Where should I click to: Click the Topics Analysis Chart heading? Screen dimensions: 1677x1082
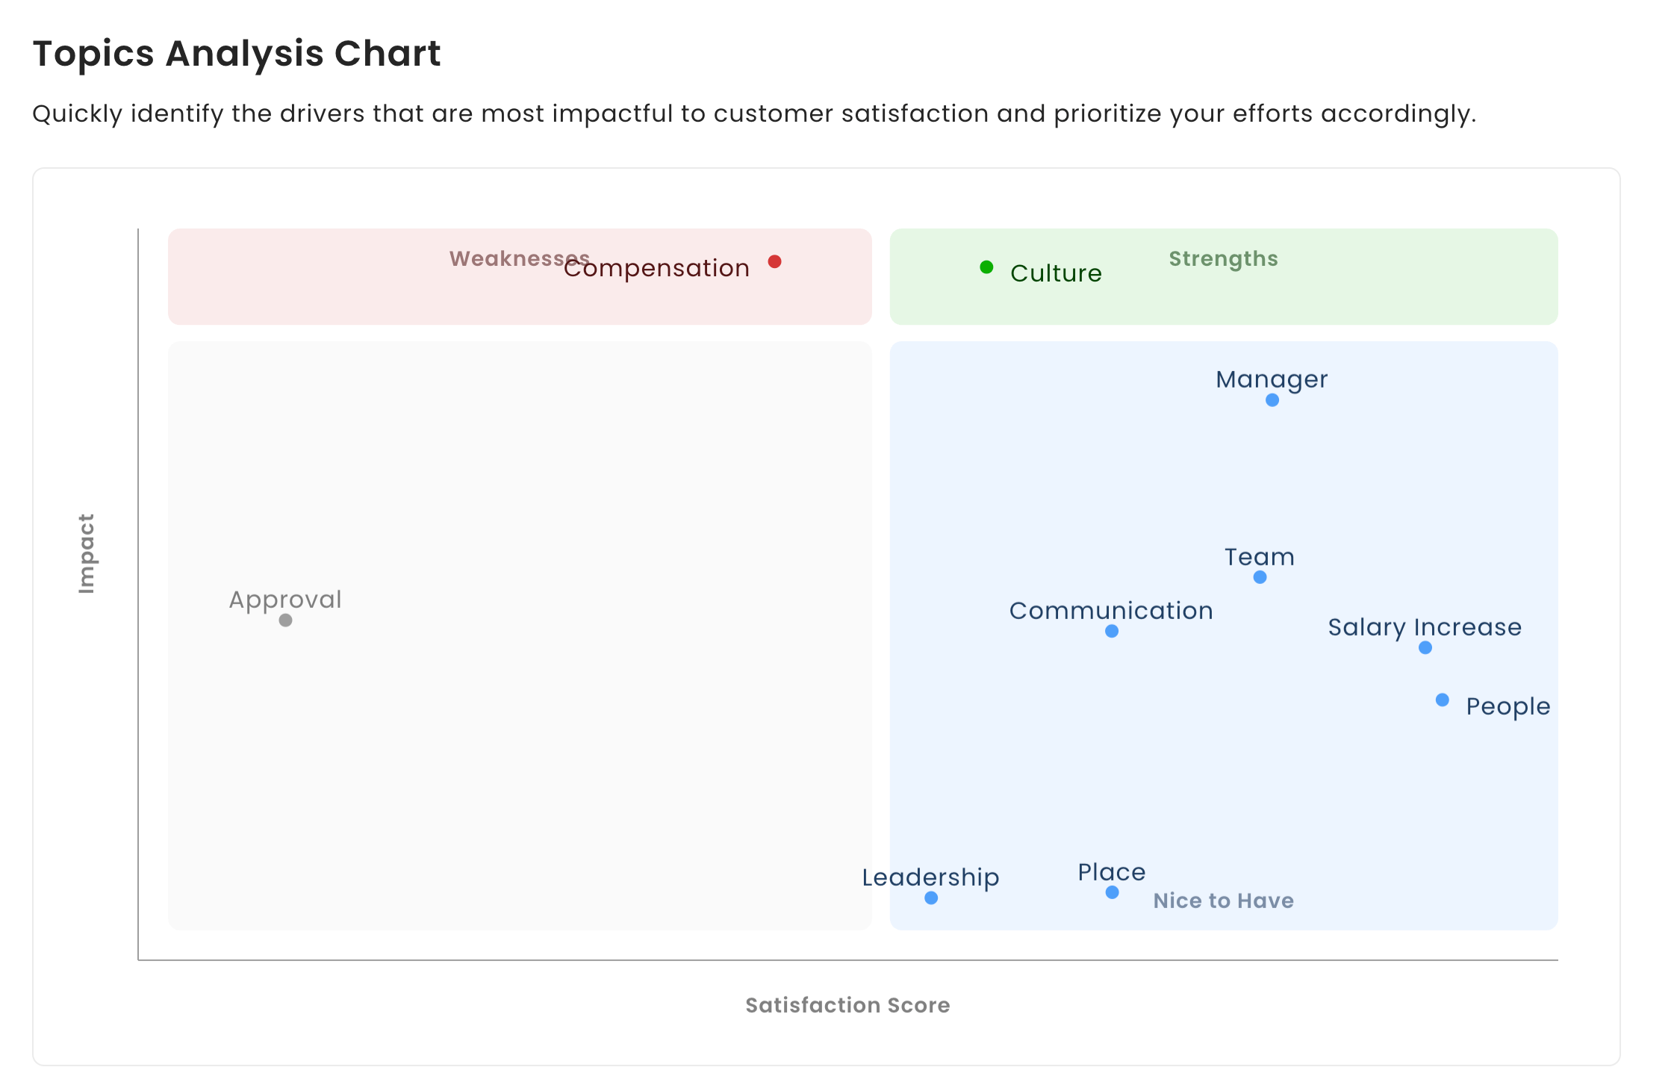click(x=237, y=54)
